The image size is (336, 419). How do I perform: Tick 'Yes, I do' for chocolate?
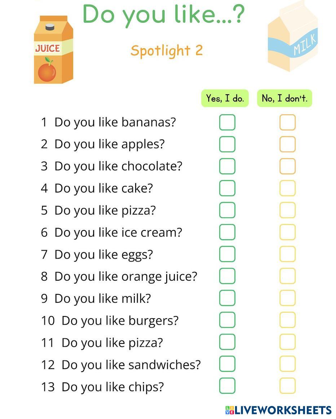pos(227,167)
